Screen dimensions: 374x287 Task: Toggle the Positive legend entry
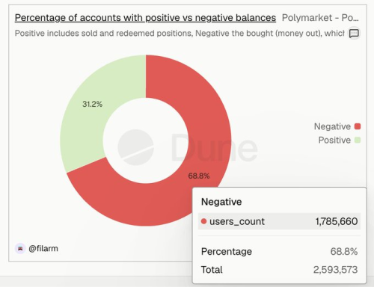340,140
